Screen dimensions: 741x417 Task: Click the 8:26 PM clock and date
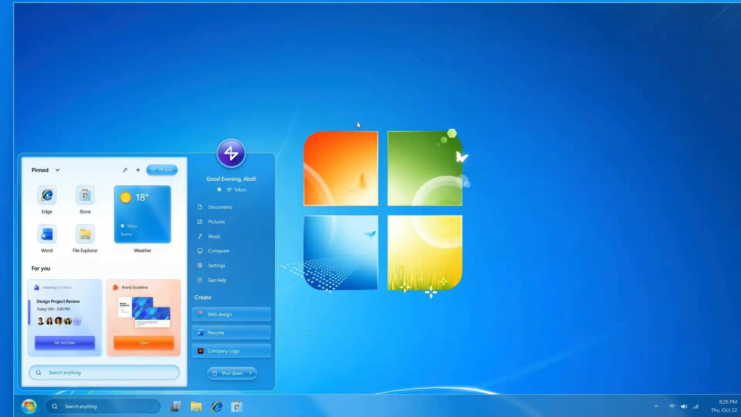[x=724, y=406]
